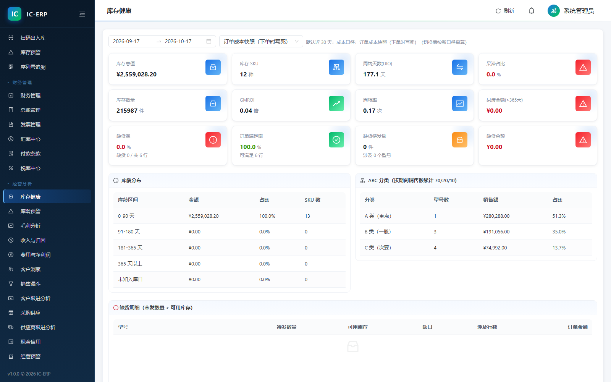The image size is (611, 382).
Task: Click the C 类（次要） row
Action: [x=476, y=248]
